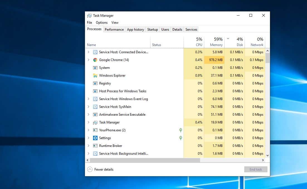Switch to the Details tab
Viewport: 307px width, 189px height.
(x=177, y=30)
